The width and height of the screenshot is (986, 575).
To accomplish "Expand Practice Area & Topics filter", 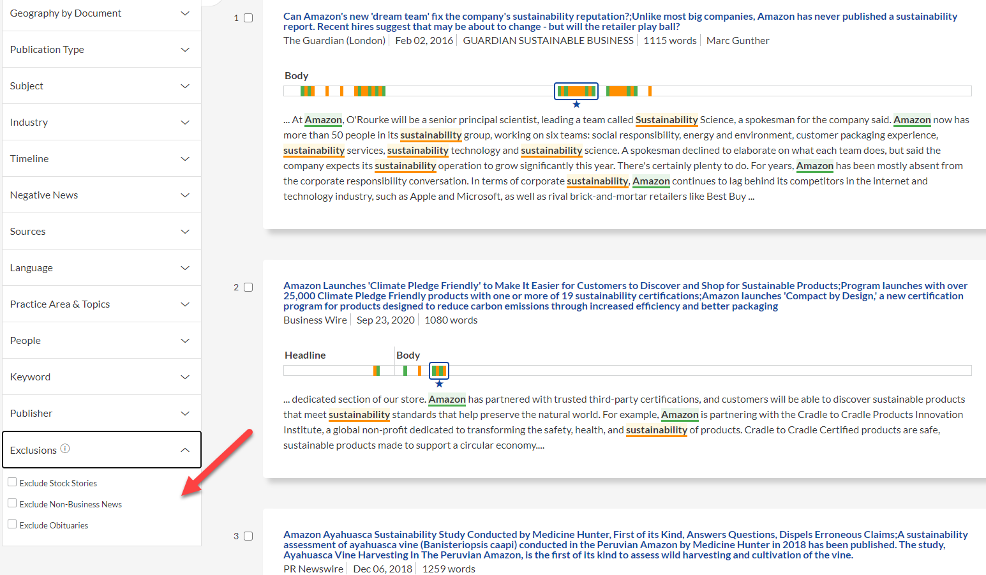I will (x=101, y=304).
